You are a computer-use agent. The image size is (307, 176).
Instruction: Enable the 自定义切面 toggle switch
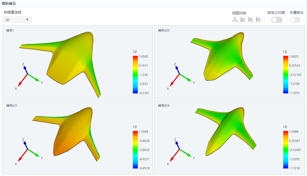[277, 20]
